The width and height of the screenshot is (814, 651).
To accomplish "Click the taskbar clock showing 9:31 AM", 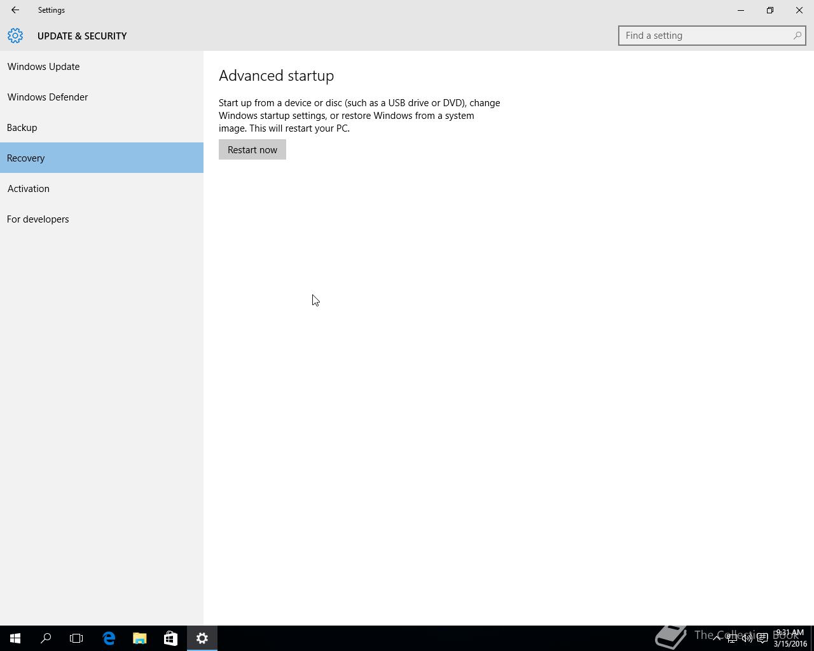I will click(x=790, y=638).
